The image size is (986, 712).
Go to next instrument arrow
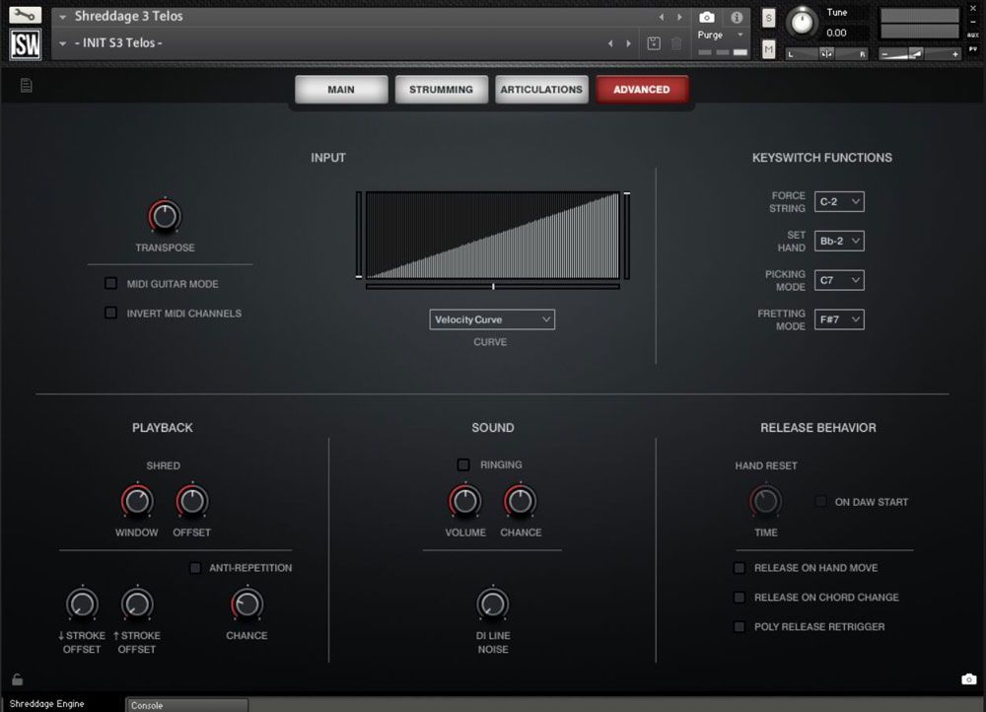point(679,17)
